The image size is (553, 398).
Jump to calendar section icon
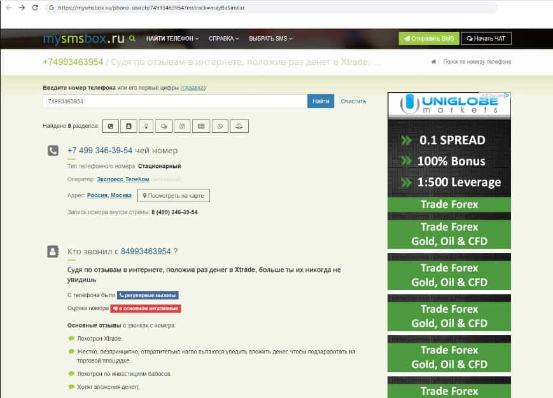pyautogui.click(x=201, y=126)
